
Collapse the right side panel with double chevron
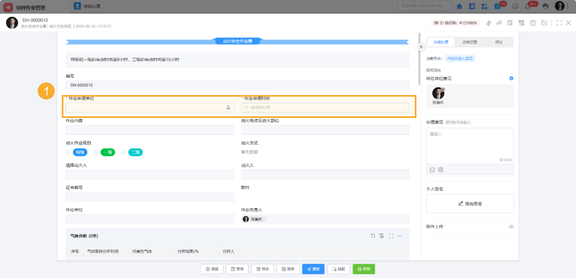pyautogui.click(x=421, y=46)
